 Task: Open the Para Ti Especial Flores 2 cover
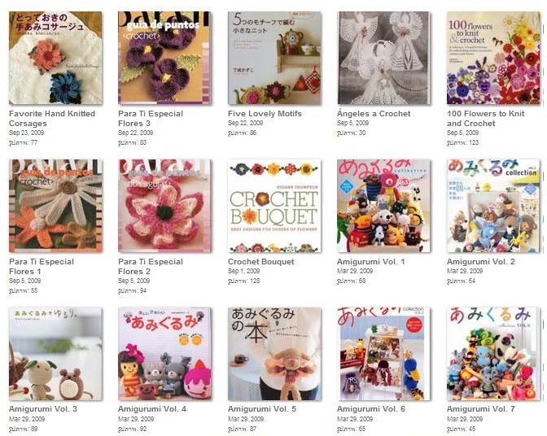coord(164,206)
